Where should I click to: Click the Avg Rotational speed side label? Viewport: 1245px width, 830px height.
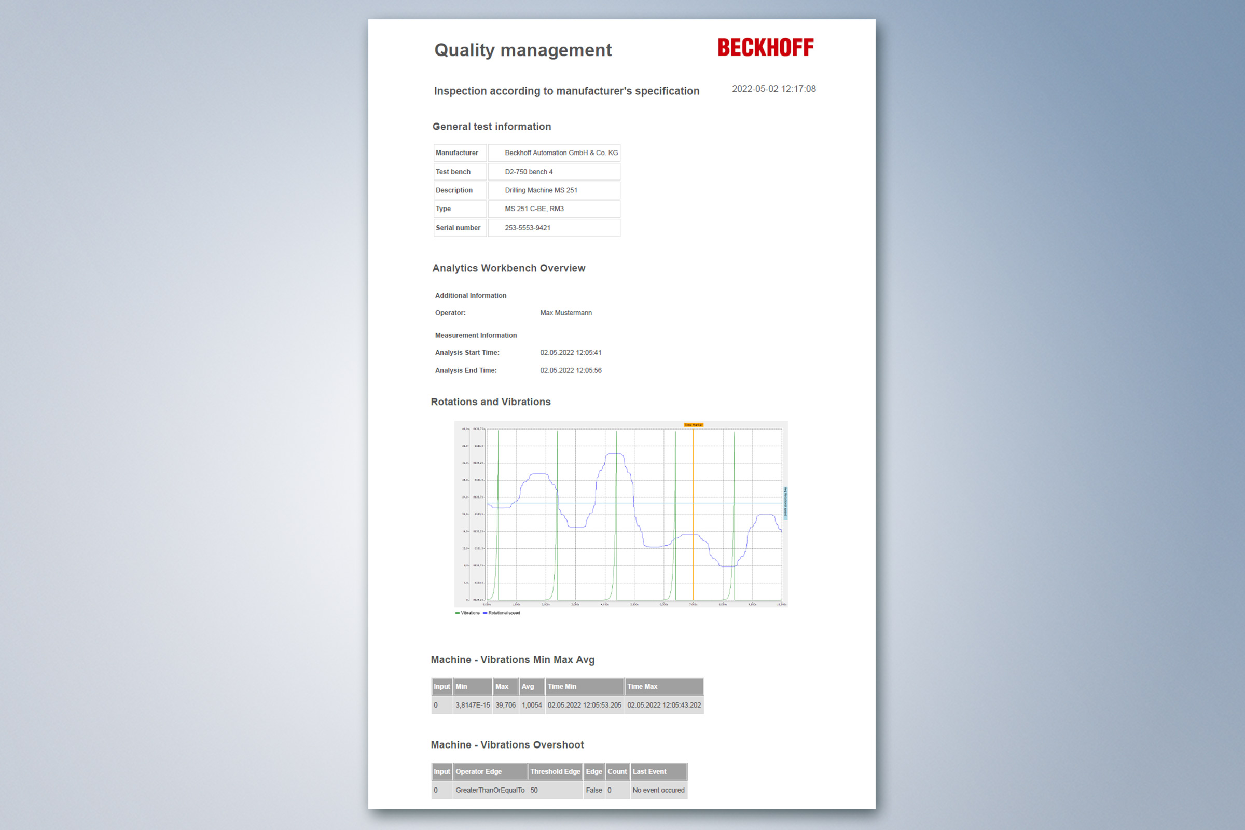tap(785, 502)
